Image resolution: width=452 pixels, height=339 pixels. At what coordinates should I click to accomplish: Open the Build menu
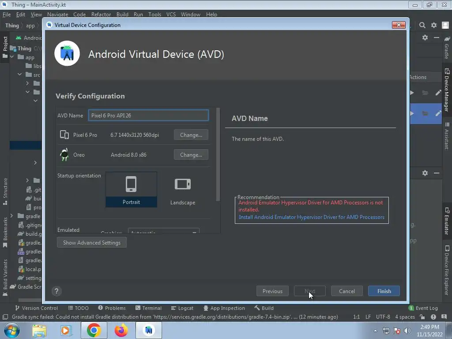pos(122,15)
